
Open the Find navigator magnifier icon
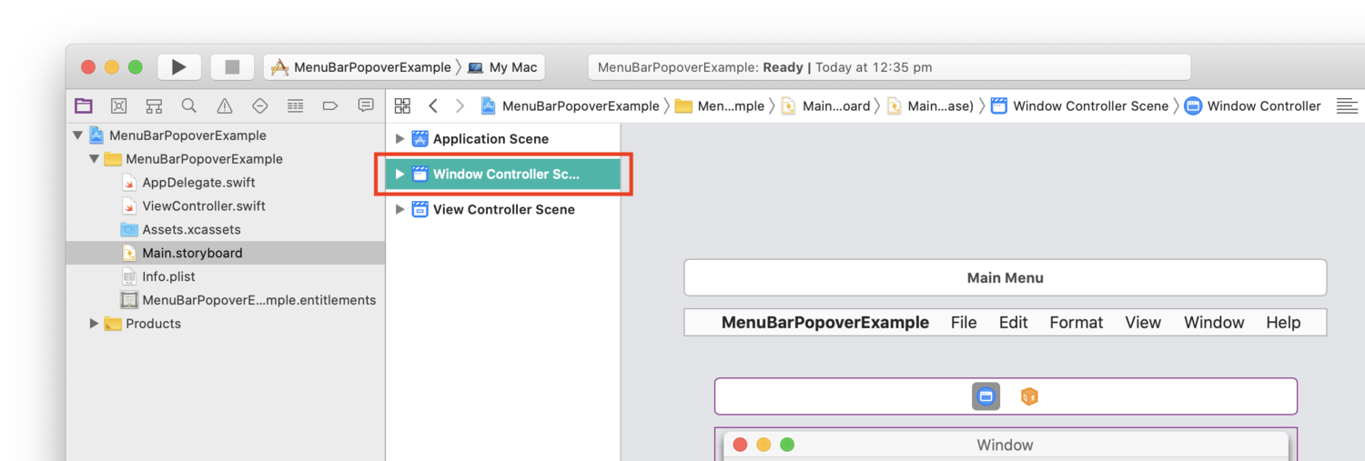tap(189, 105)
